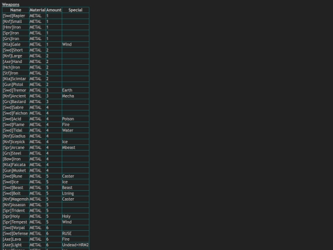Click Caster in the [Knf]Magemsh row
333x250 pixels.
click(75, 199)
